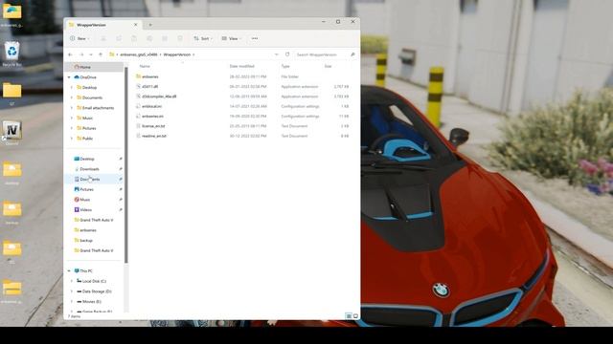
Task: Close the WrapperVersion tab
Action: coord(136,25)
